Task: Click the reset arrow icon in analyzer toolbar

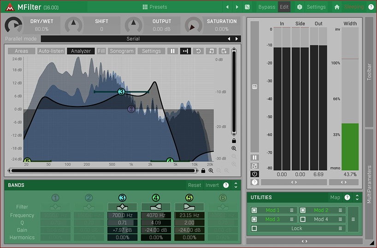Action: coord(198,51)
